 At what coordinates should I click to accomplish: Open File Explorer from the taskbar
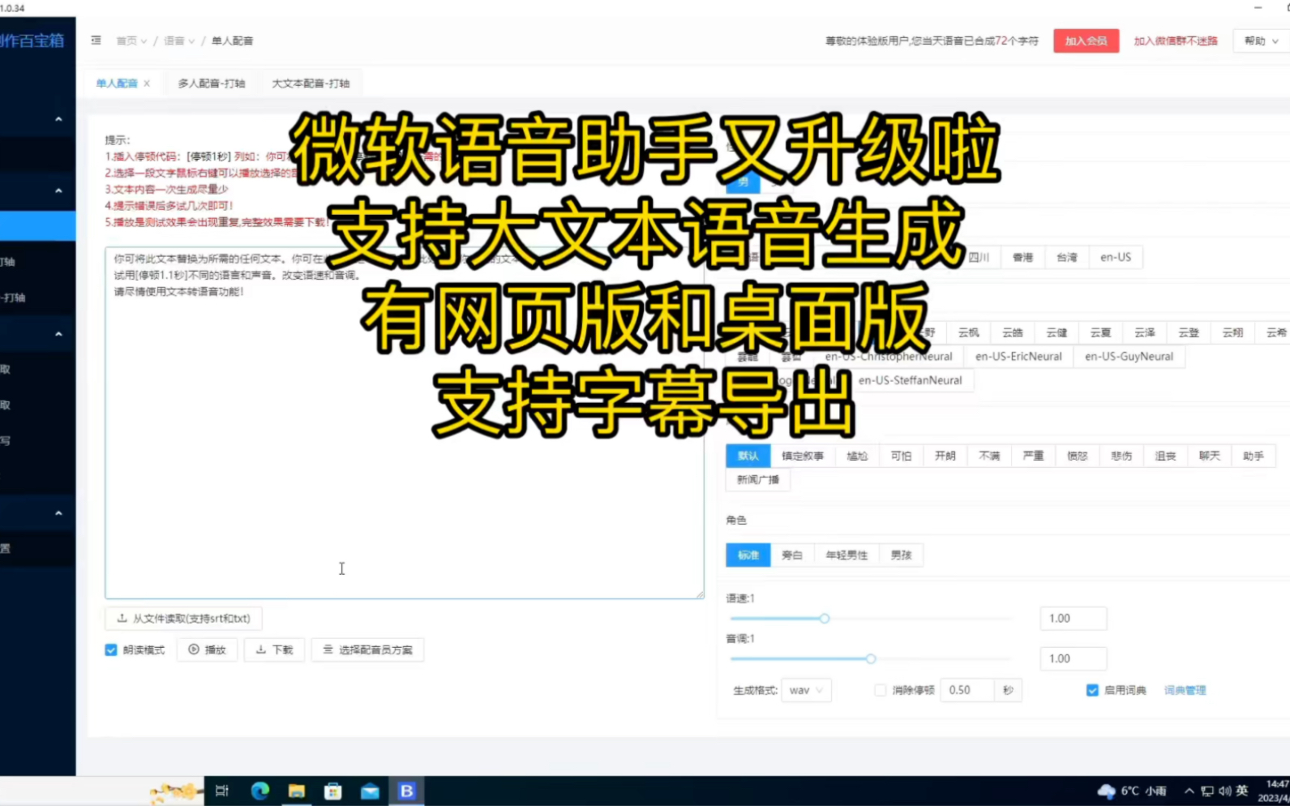[297, 791]
